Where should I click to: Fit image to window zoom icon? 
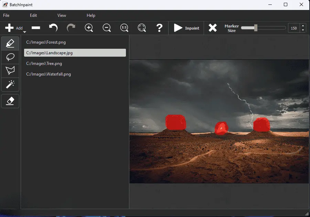tap(142, 28)
